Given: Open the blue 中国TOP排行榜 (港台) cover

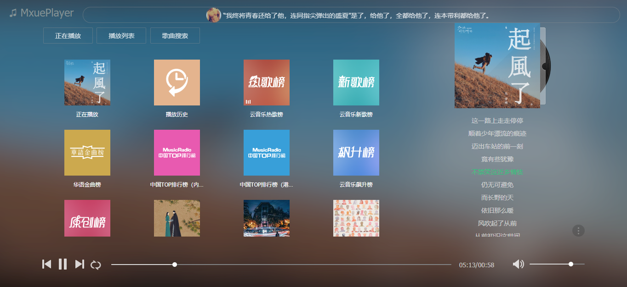Looking at the screenshot, I should (267, 153).
